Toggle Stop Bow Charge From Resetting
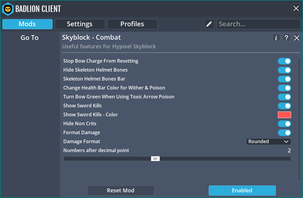The image size is (303, 198). [x=284, y=61]
